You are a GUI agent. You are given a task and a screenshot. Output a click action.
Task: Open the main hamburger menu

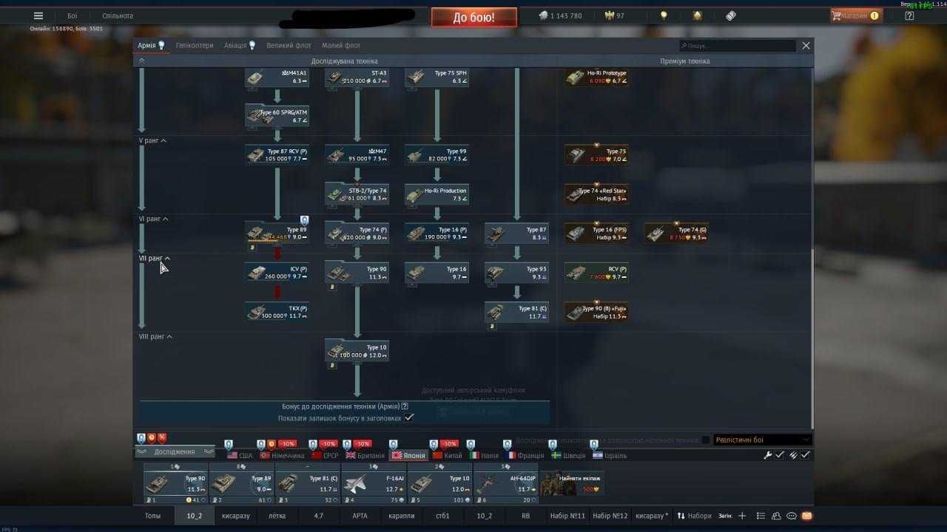pyautogui.click(x=38, y=16)
